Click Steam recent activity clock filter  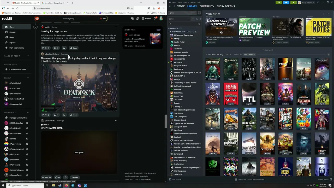[197, 19]
